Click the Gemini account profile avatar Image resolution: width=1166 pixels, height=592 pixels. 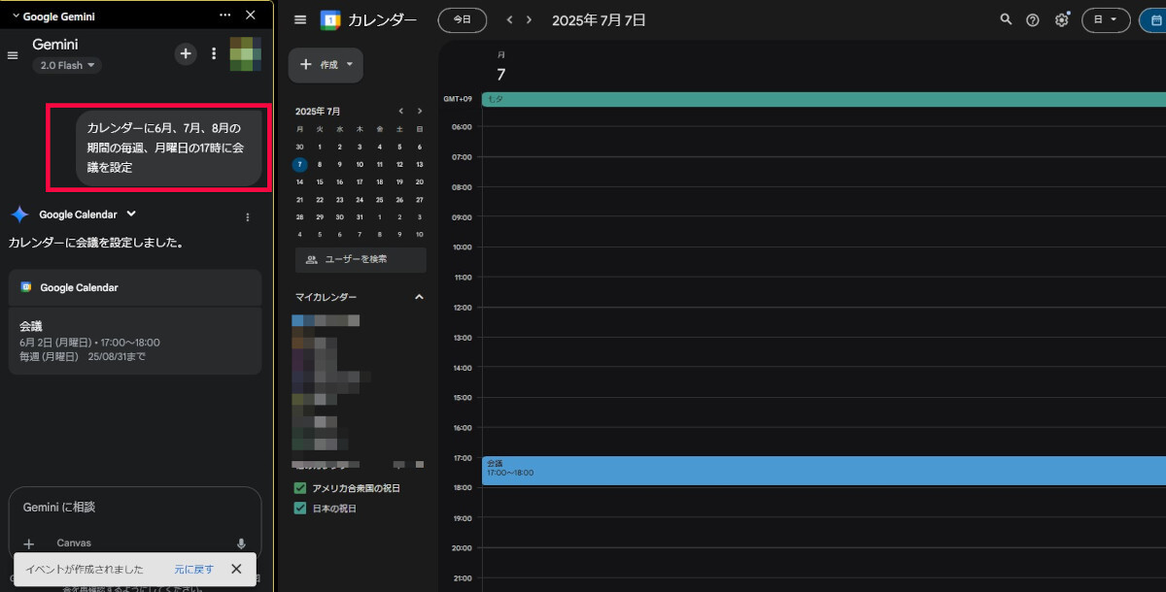click(245, 53)
